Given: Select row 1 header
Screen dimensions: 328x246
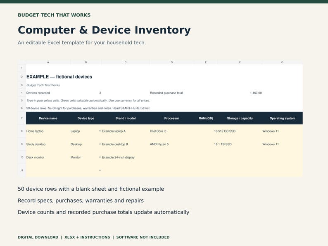Looking at the screenshot, I should [x=22, y=68].
